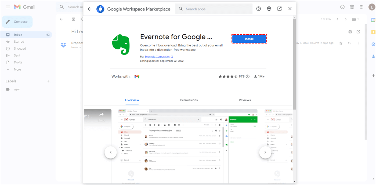
Task: Open Marketplace settings gear
Action: coord(269,9)
